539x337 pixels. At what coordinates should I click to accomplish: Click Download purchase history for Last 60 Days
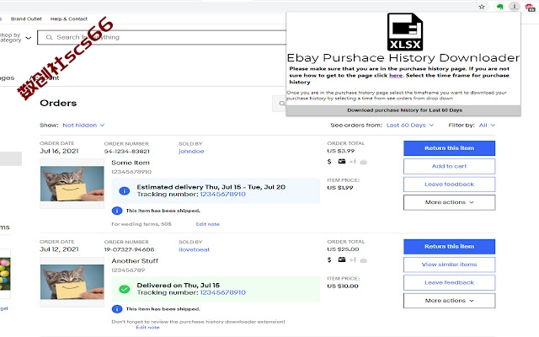[403, 110]
